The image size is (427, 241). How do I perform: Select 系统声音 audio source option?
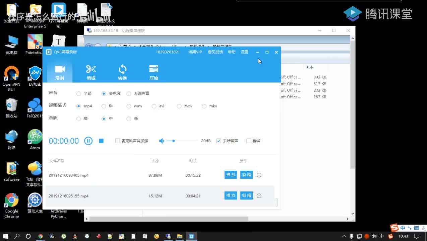pos(138,94)
